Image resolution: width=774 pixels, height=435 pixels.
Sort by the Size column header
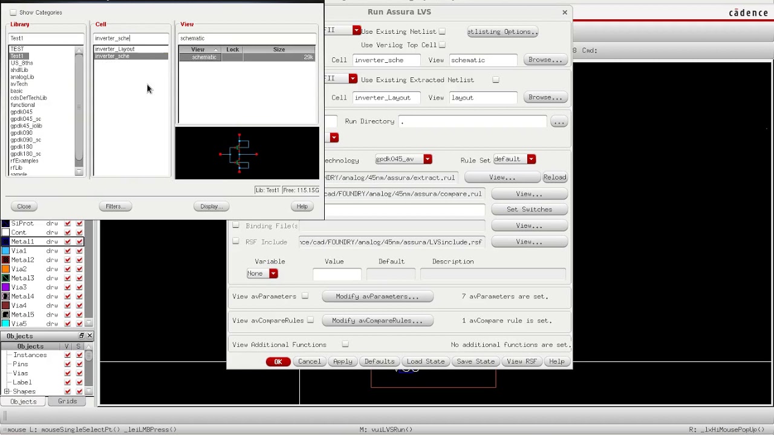(279, 50)
